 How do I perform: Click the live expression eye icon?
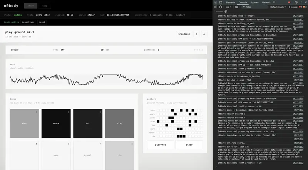click(236, 7)
